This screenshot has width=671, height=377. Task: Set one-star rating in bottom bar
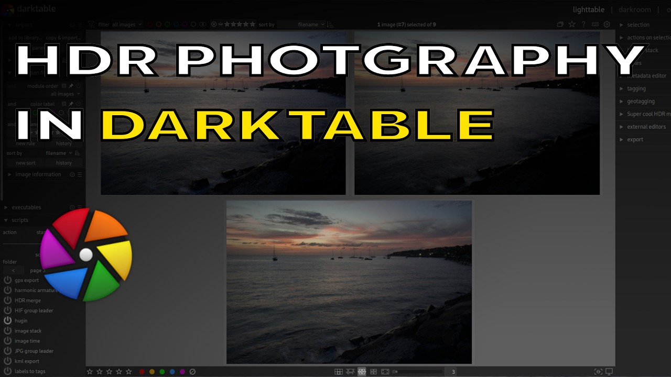click(90, 372)
